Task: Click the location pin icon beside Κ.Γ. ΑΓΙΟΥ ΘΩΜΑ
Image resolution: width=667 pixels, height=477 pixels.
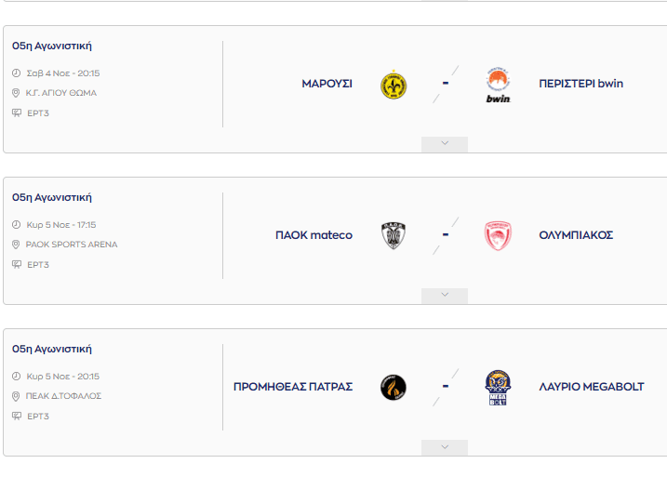Action: 16,93
